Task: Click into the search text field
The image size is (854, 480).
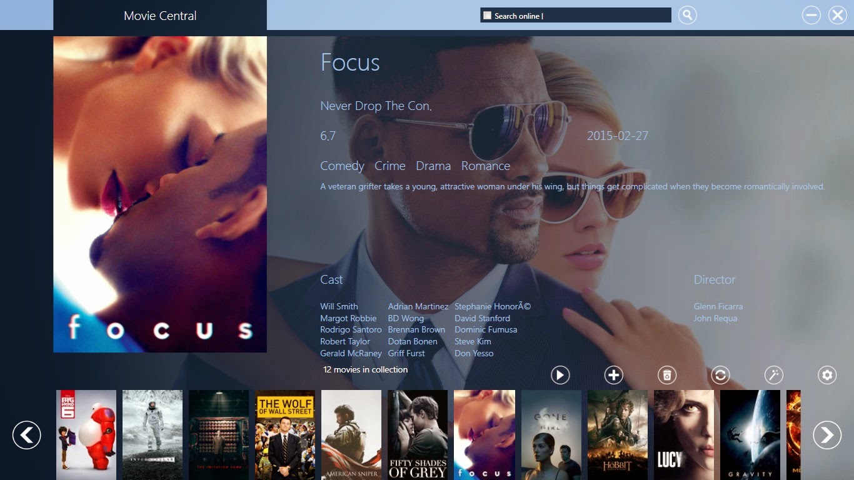Action: tap(576, 16)
